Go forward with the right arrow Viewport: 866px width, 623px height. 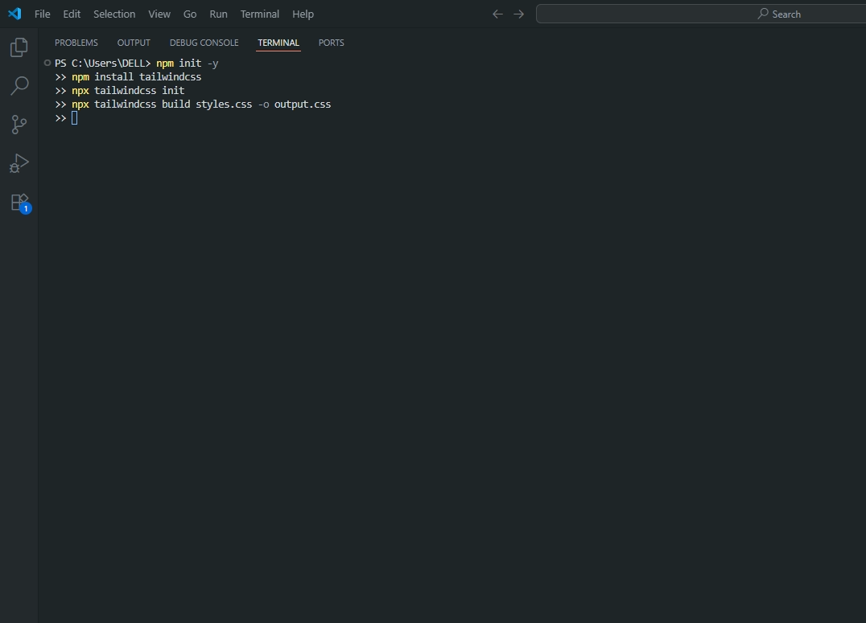point(518,14)
